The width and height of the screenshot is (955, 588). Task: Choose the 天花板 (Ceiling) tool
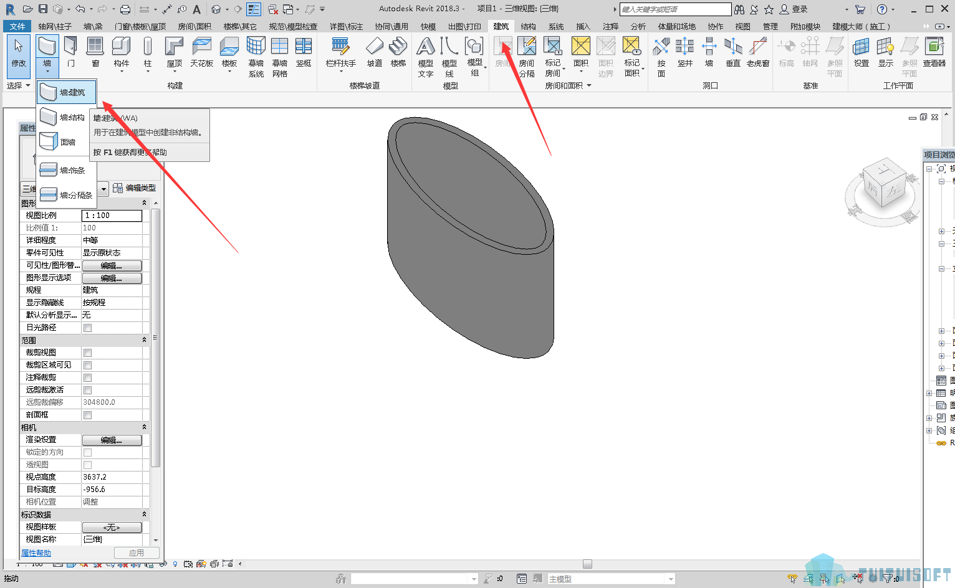click(202, 52)
